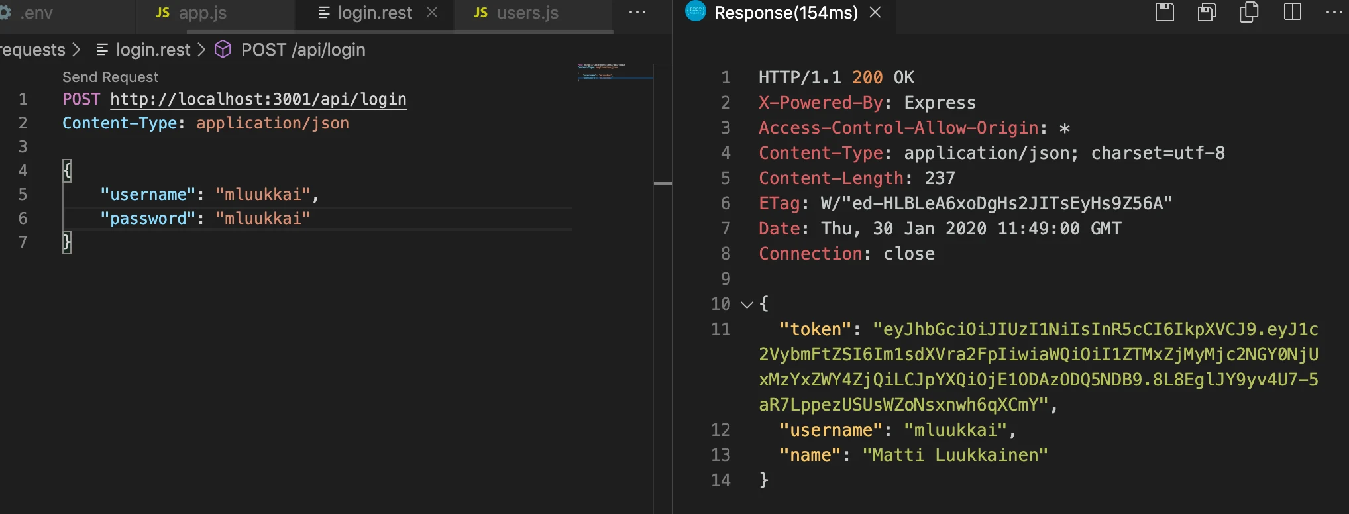Click "Matti Luukkainen" name value
Screen dimensions: 1349x514
tap(955, 455)
